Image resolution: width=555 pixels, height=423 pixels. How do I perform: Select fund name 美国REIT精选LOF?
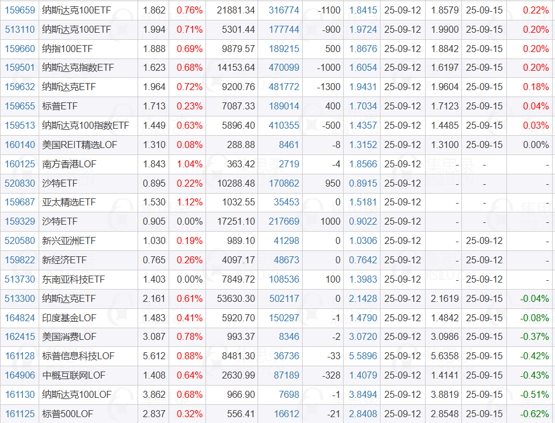(x=79, y=145)
